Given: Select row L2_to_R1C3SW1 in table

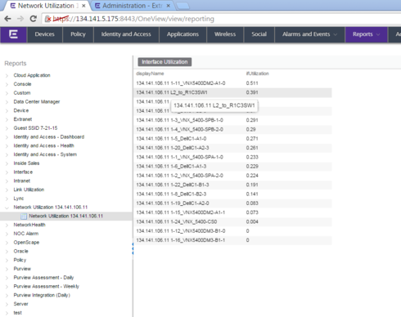Looking at the screenshot, I should (x=233, y=92).
